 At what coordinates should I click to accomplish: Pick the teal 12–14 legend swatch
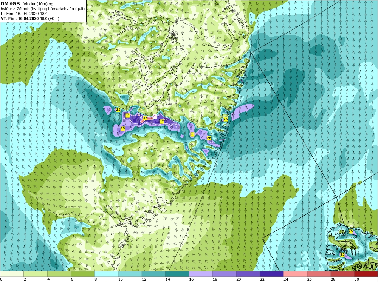(x=153, y=274)
